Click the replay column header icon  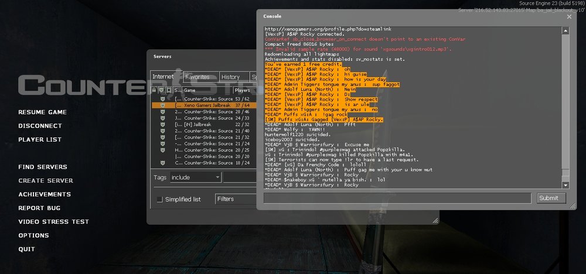(x=169, y=90)
